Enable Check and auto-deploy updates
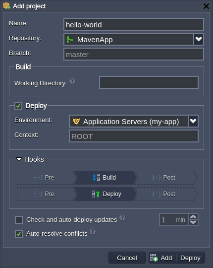Screen dimensions: 213x268 [x=19, y=220]
